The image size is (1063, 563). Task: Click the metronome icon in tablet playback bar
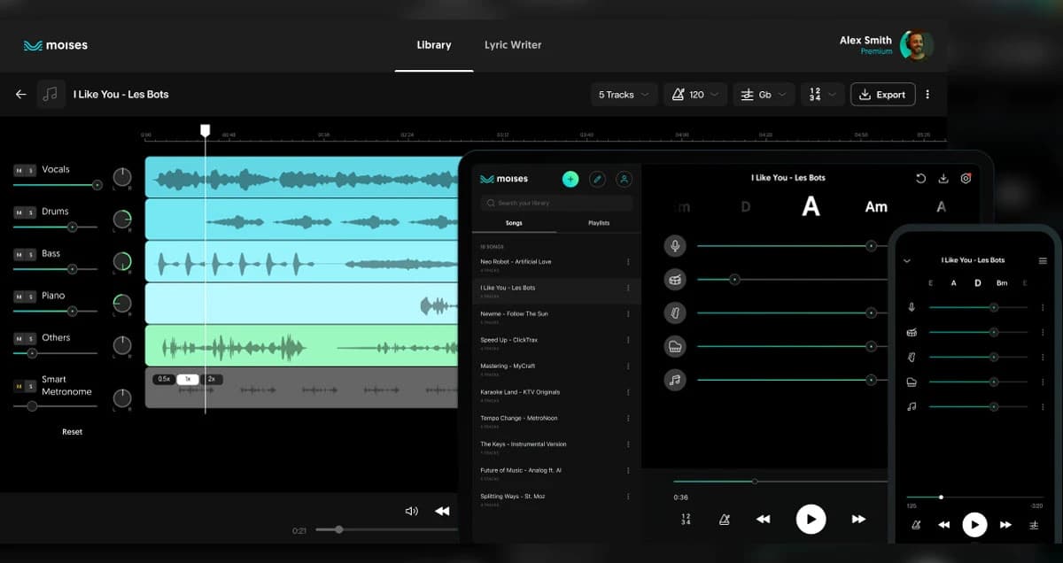point(724,520)
